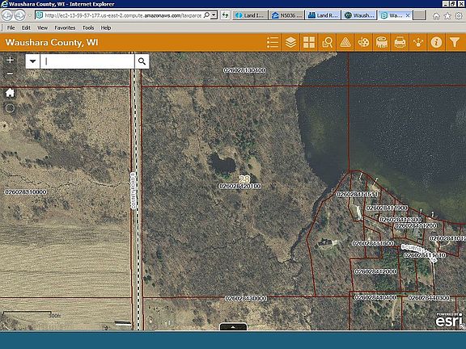This screenshot has width=466, height=349.
Task: Open address bar autocomplete dropdown arrow
Action: click(214, 15)
